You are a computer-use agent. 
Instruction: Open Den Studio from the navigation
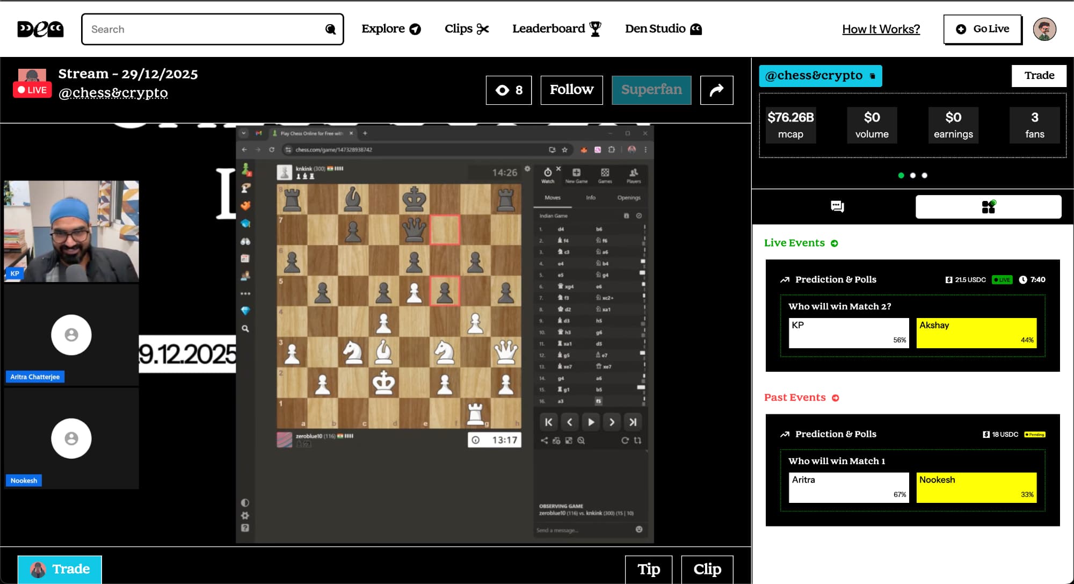tap(663, 29)
